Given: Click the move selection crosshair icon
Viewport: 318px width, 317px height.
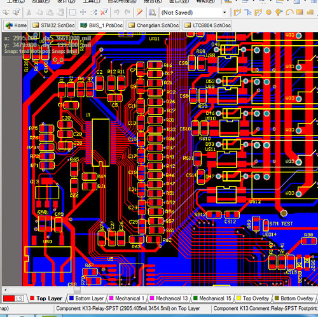Looking at the screenshot, I should pyautogui.click(x=83, y=12).
